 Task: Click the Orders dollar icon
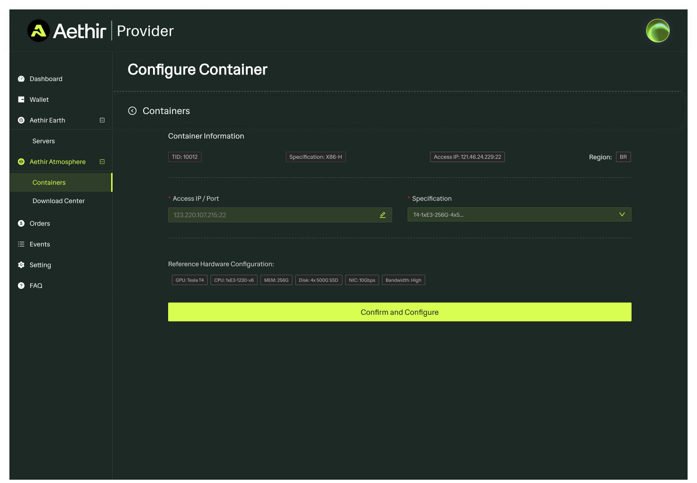(21, 223)
